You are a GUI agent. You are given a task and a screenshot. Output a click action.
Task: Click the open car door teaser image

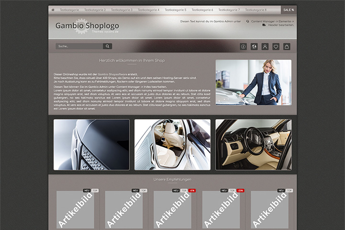click(x=172, y=145)
